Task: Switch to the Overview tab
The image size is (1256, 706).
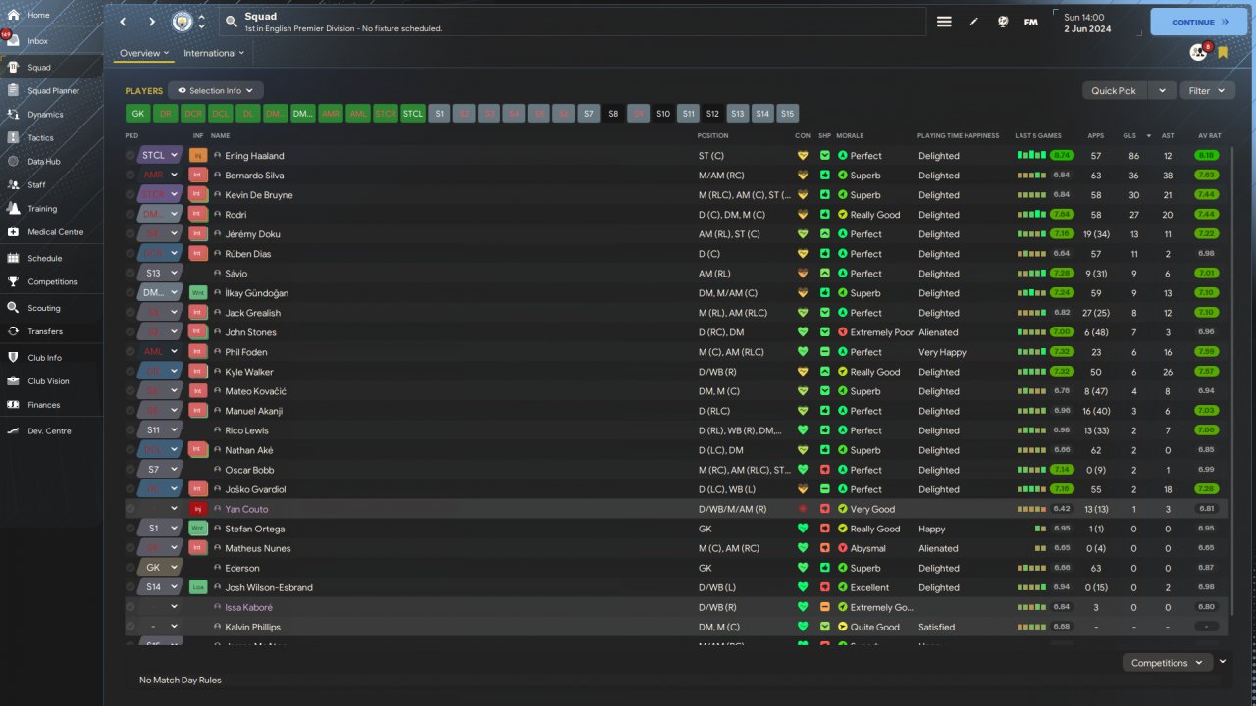Action: [144, 53]
